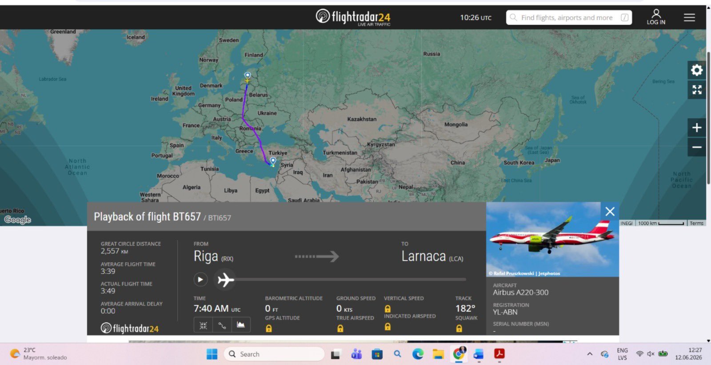Viewport: 711px width, 365px height.
Task: Open Microsoft Teams from the taskbar
Action: click(356, 354)
